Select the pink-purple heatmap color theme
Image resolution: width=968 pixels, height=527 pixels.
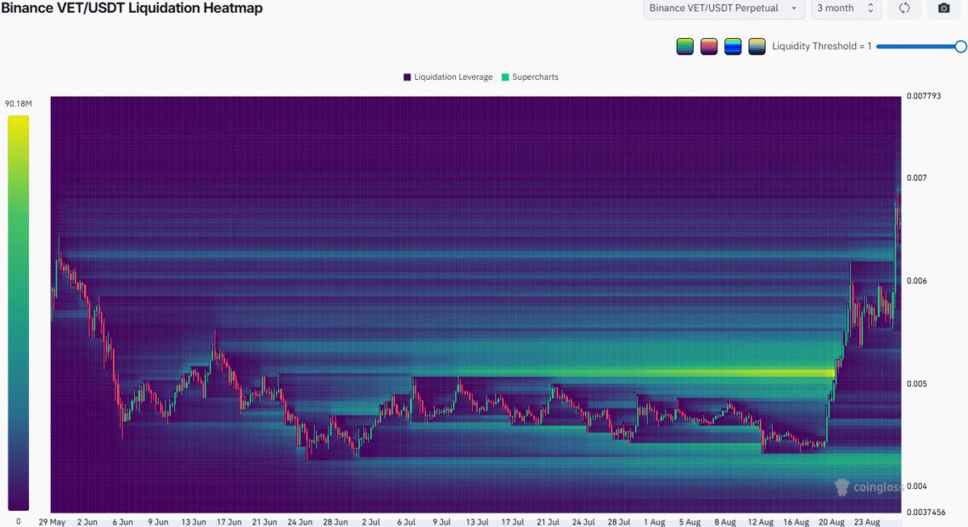(709, 46)
